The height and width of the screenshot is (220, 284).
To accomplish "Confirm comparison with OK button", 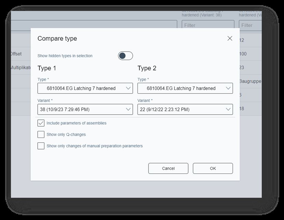I will click(213, 168).
